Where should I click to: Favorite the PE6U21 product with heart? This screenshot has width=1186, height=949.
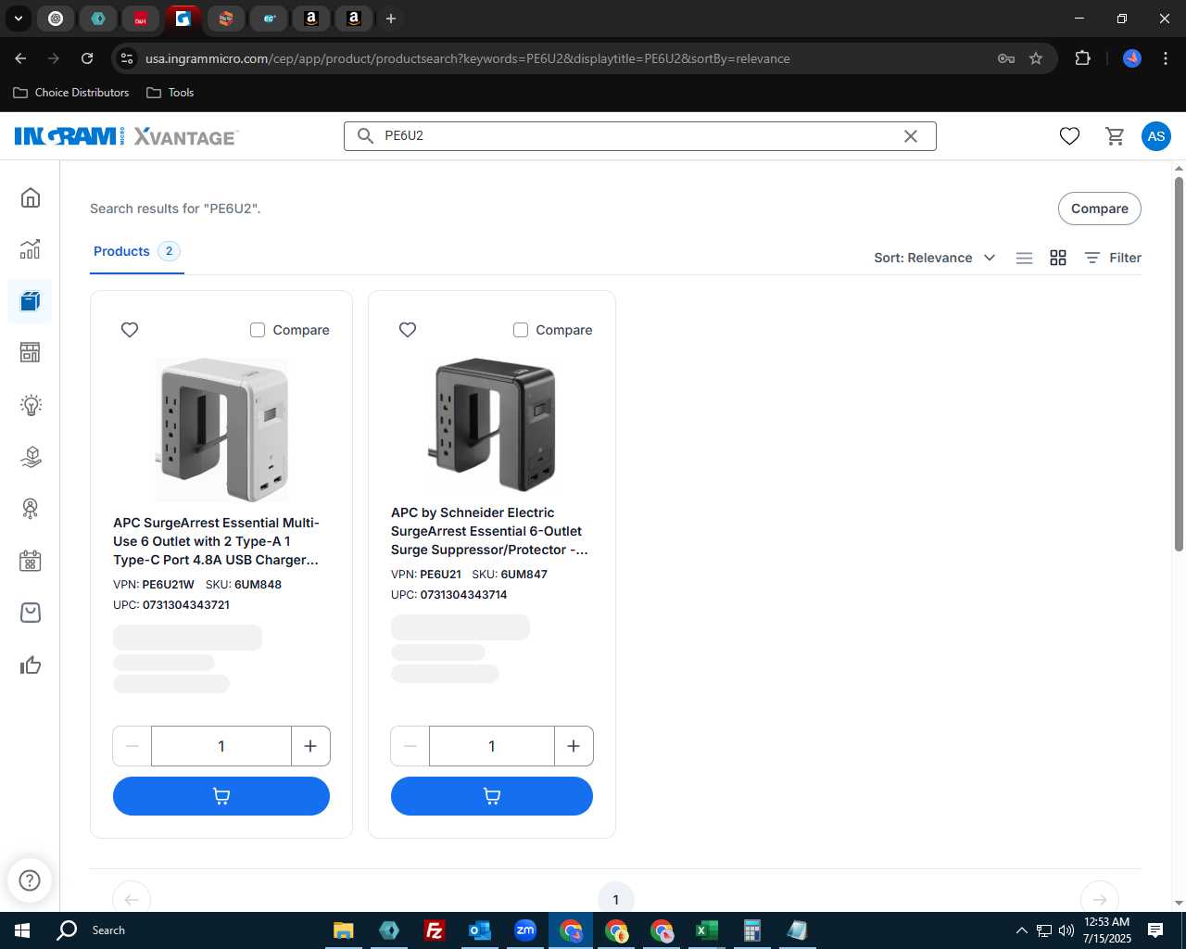pyautogui.click(x=408, y=330)
